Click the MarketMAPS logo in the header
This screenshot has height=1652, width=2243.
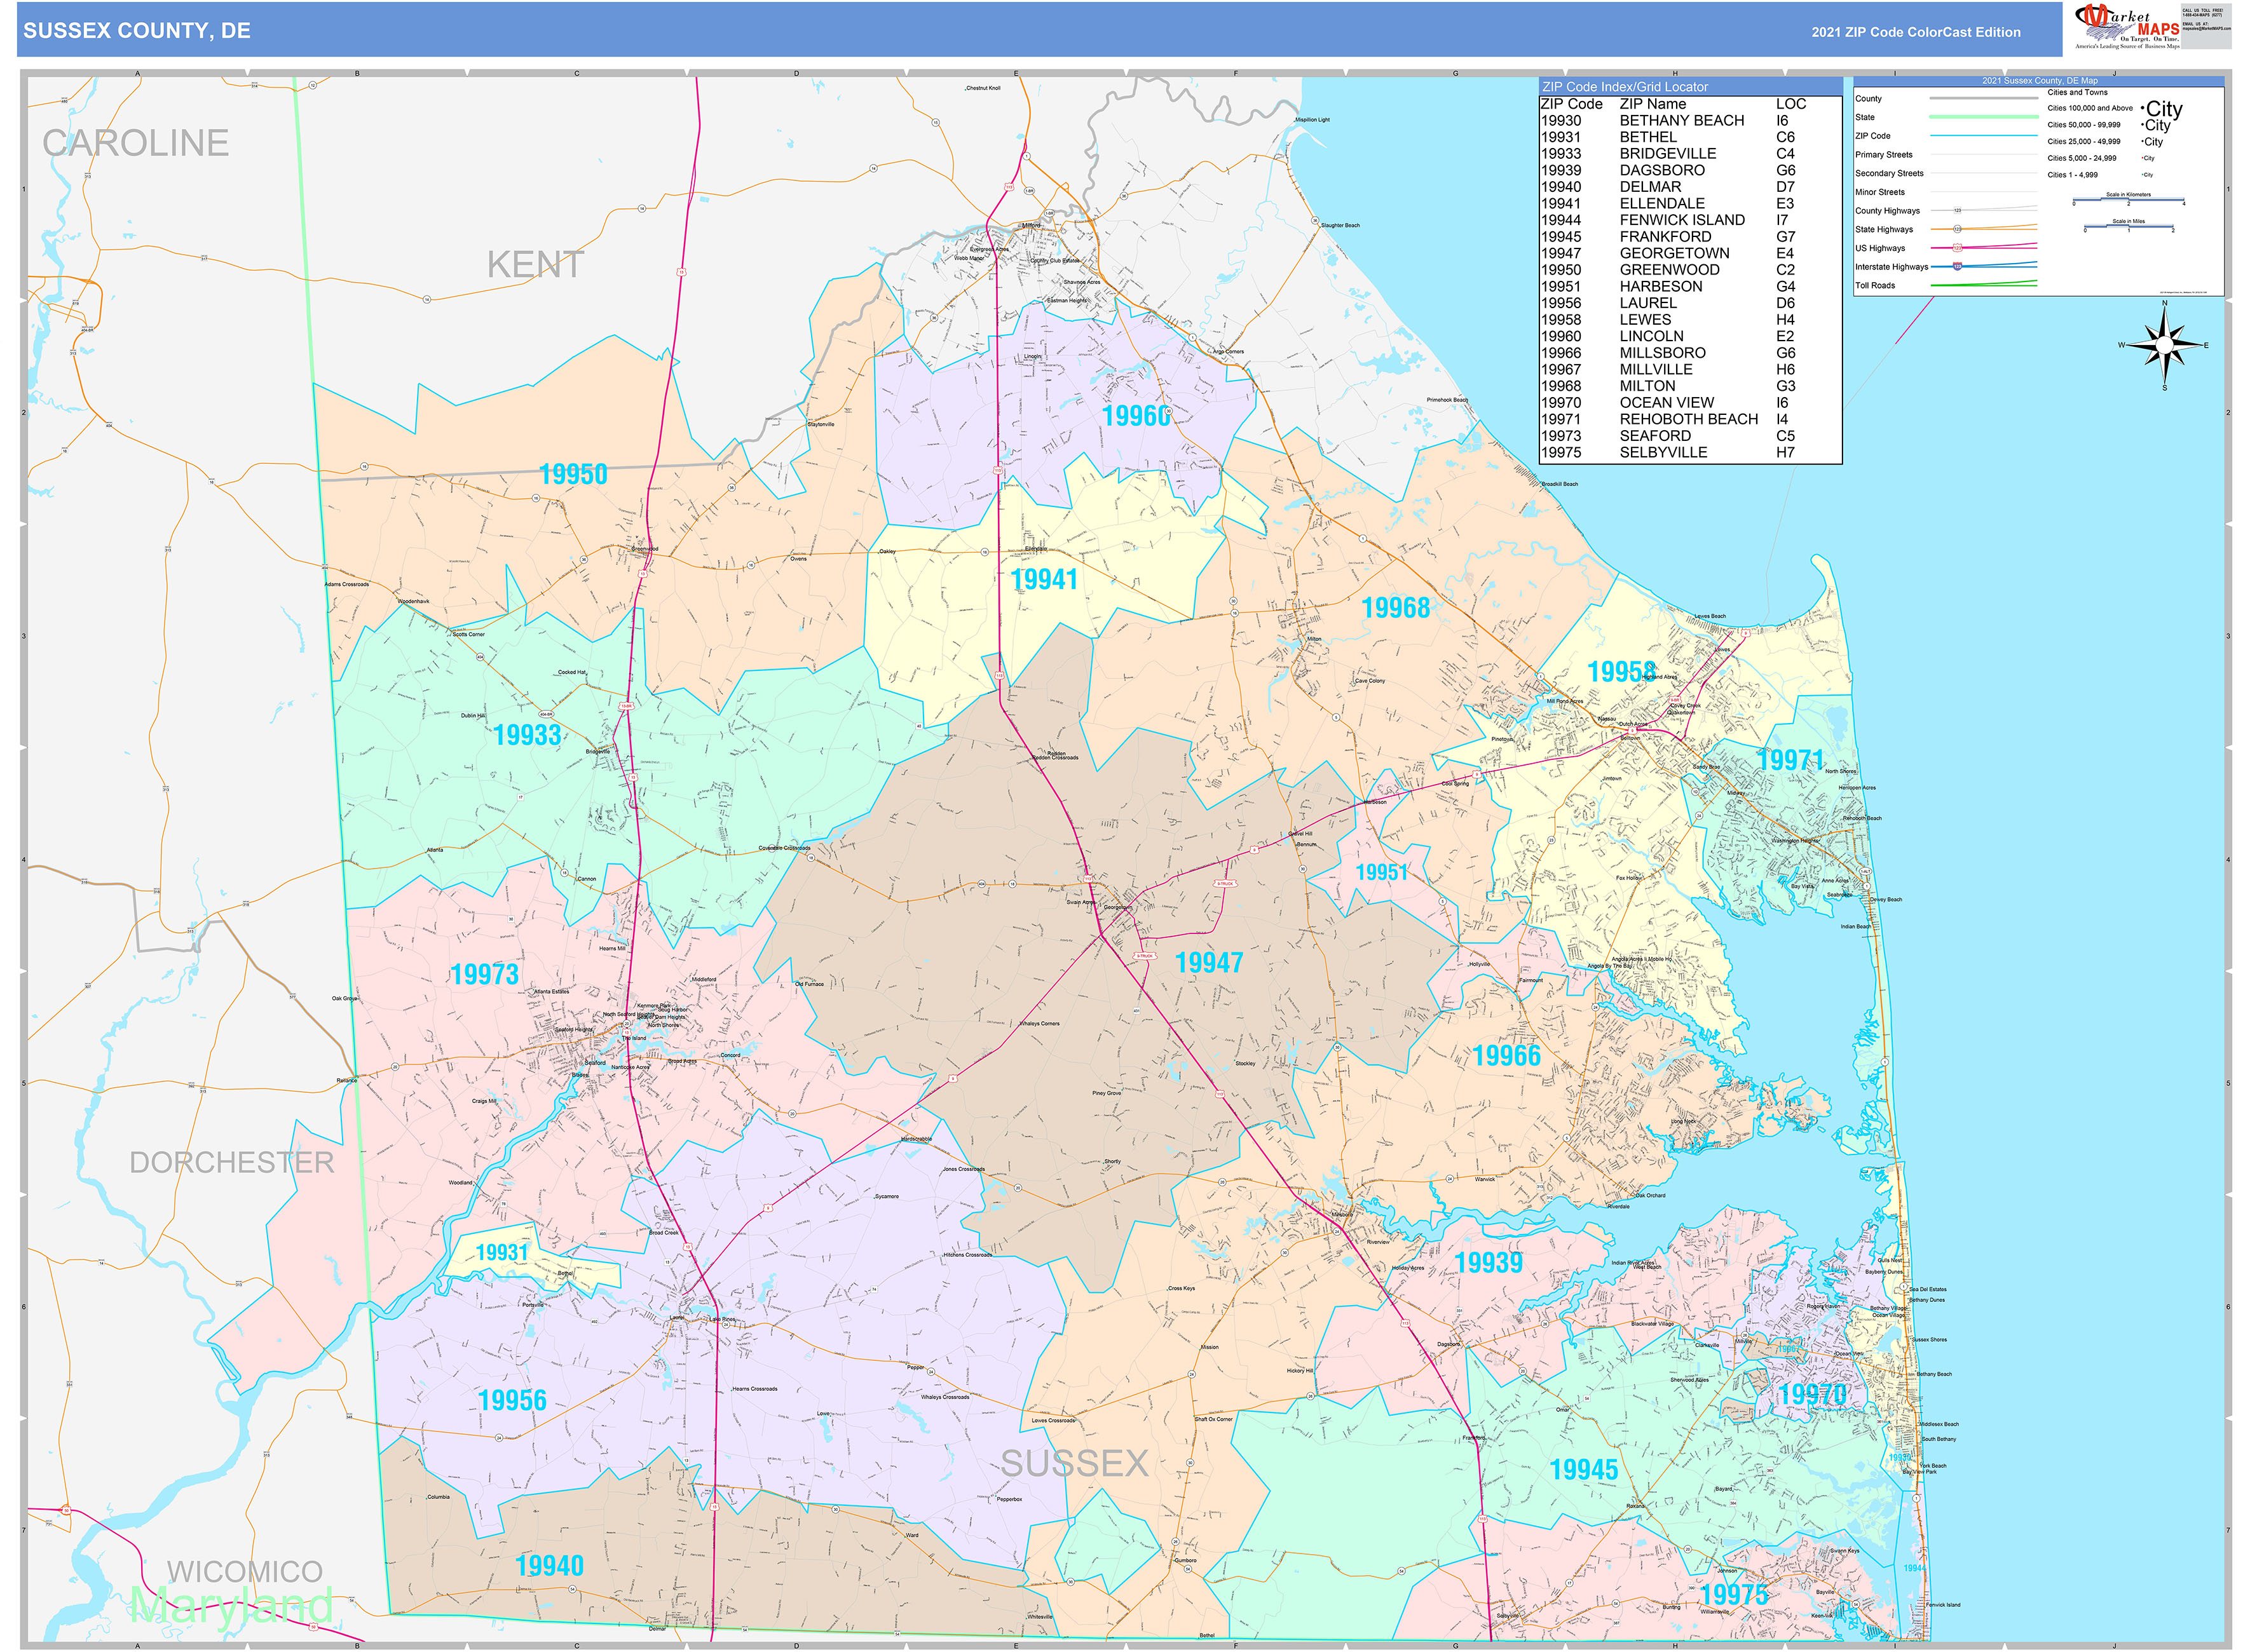pyautogui.click(x=2127, y=26)
